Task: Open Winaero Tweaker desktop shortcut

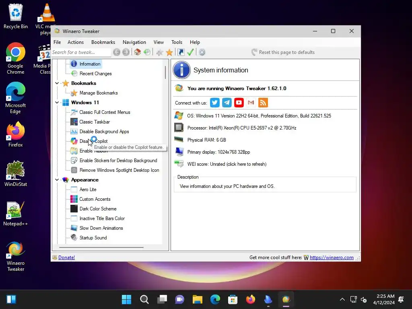Action: tap(16, 256)
